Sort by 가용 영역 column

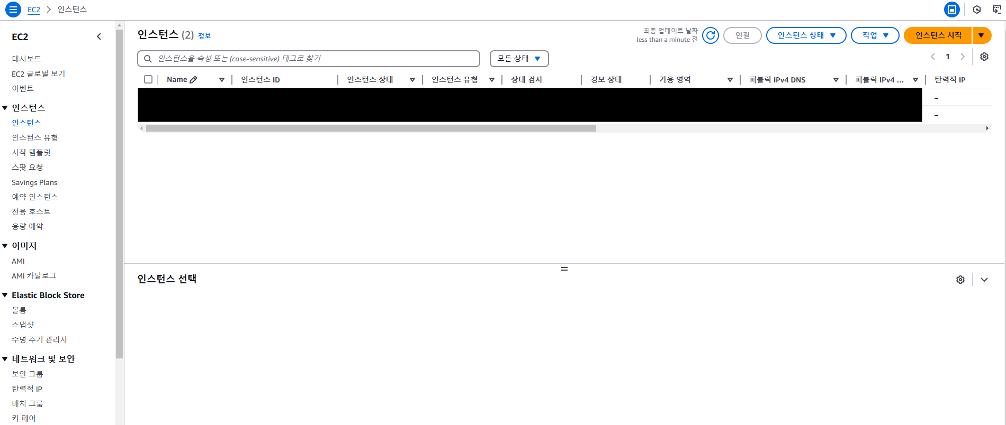[x=730, y=80]
